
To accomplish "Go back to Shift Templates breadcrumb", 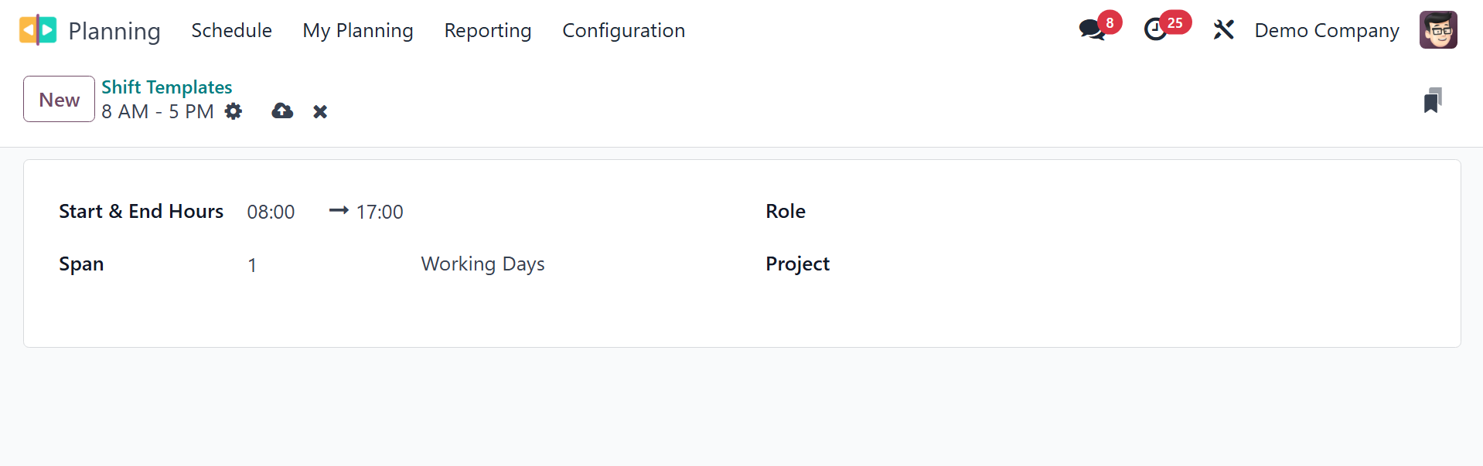I will pyautogui.click(x=166, y=87).
